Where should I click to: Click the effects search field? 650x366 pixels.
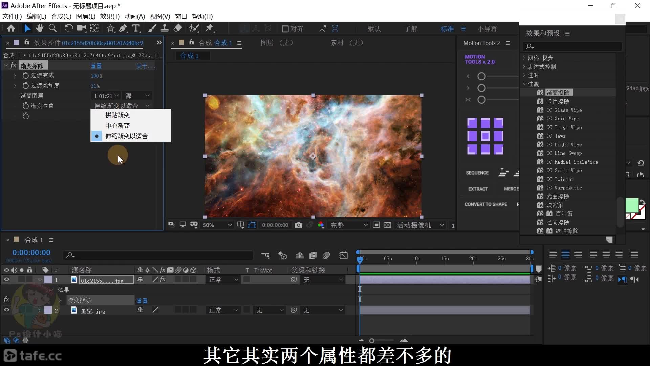[572, 46]
